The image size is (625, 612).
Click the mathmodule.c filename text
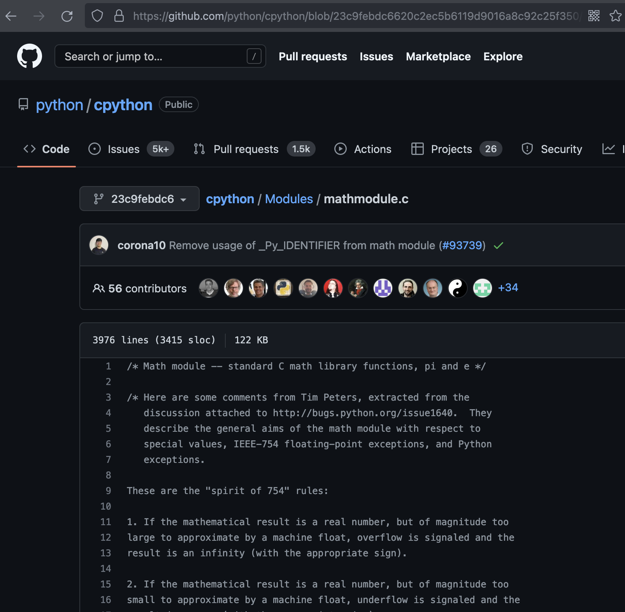pyautogui.click(x=366, y=199)
